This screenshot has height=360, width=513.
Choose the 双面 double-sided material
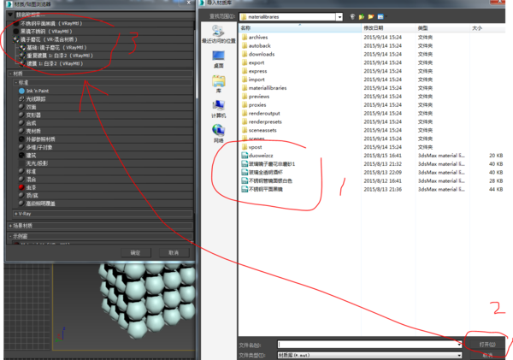coord(27,107)
